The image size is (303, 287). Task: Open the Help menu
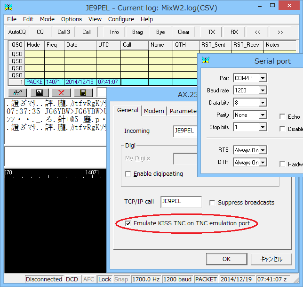pos(147,19)
